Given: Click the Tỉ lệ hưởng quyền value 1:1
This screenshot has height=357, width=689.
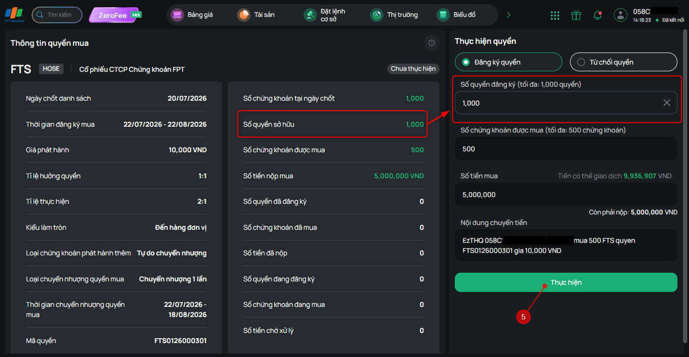Looking at the screenshot, I should tap(202, 176).
